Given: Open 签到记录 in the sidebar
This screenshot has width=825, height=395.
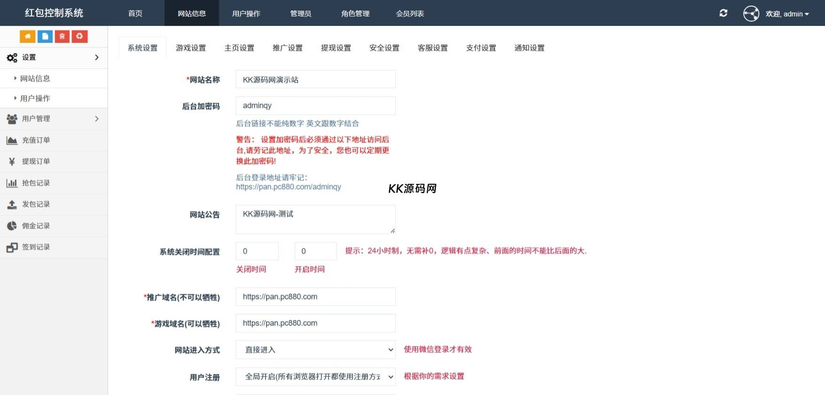Looking at the screenshot, I should click(x=36, y=247).
